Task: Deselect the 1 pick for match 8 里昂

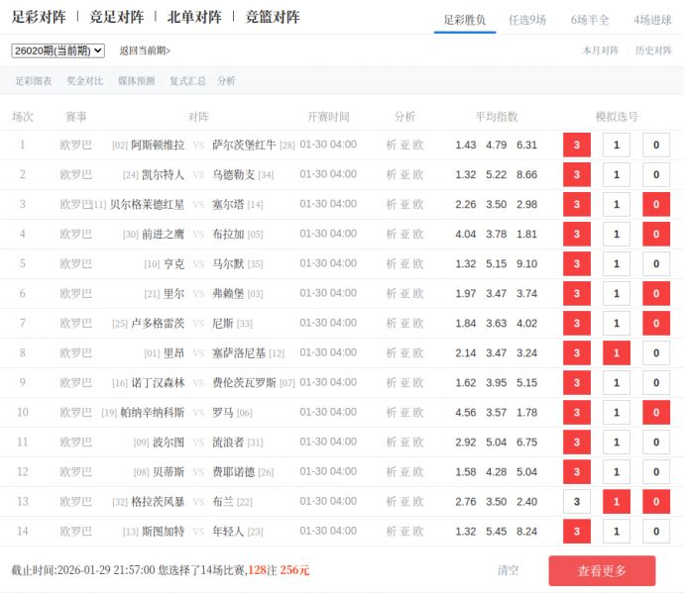Action: click(x=617, y=353)
